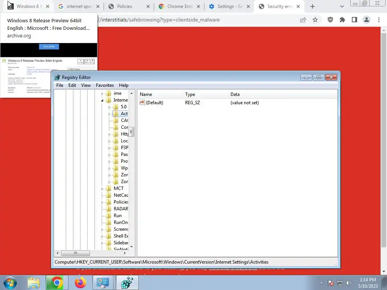Bookmark this page with the star icon
This screenshot has height=290, width=387.
[315, 20]
